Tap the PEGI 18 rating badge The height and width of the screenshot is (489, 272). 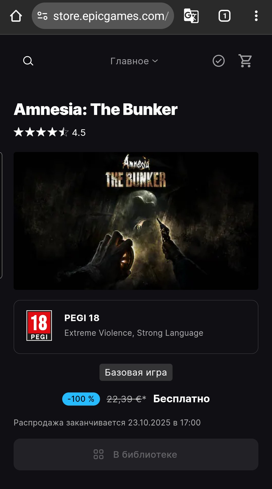pyautogui.click(x=39, y=326)
